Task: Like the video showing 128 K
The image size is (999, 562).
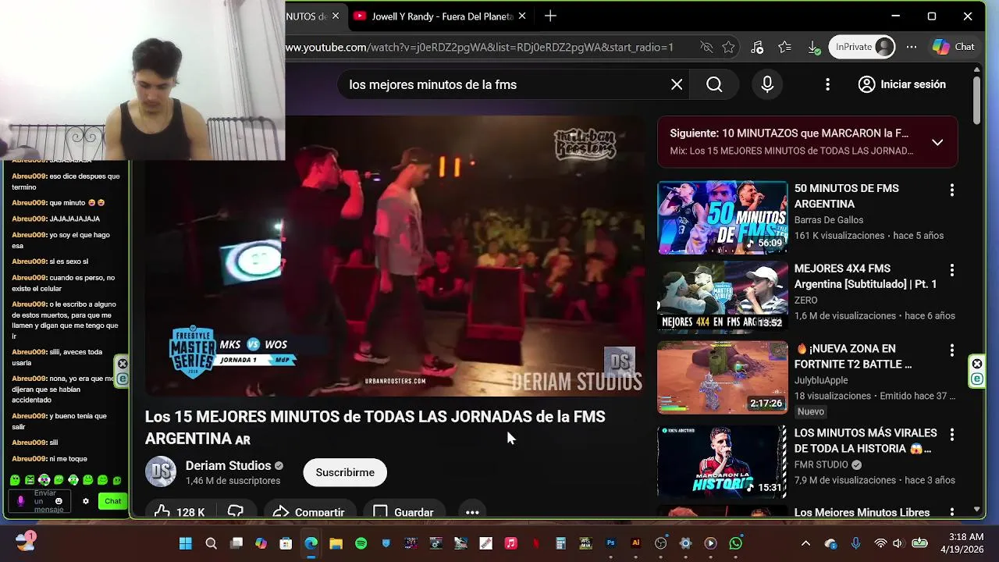Action: pos(180,512)
